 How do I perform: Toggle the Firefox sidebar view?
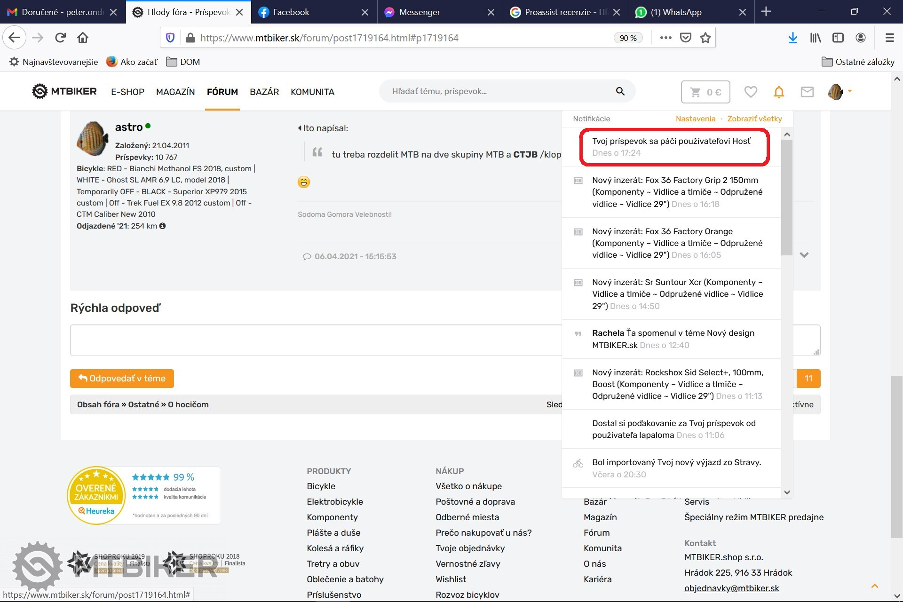tap(838, 38)
